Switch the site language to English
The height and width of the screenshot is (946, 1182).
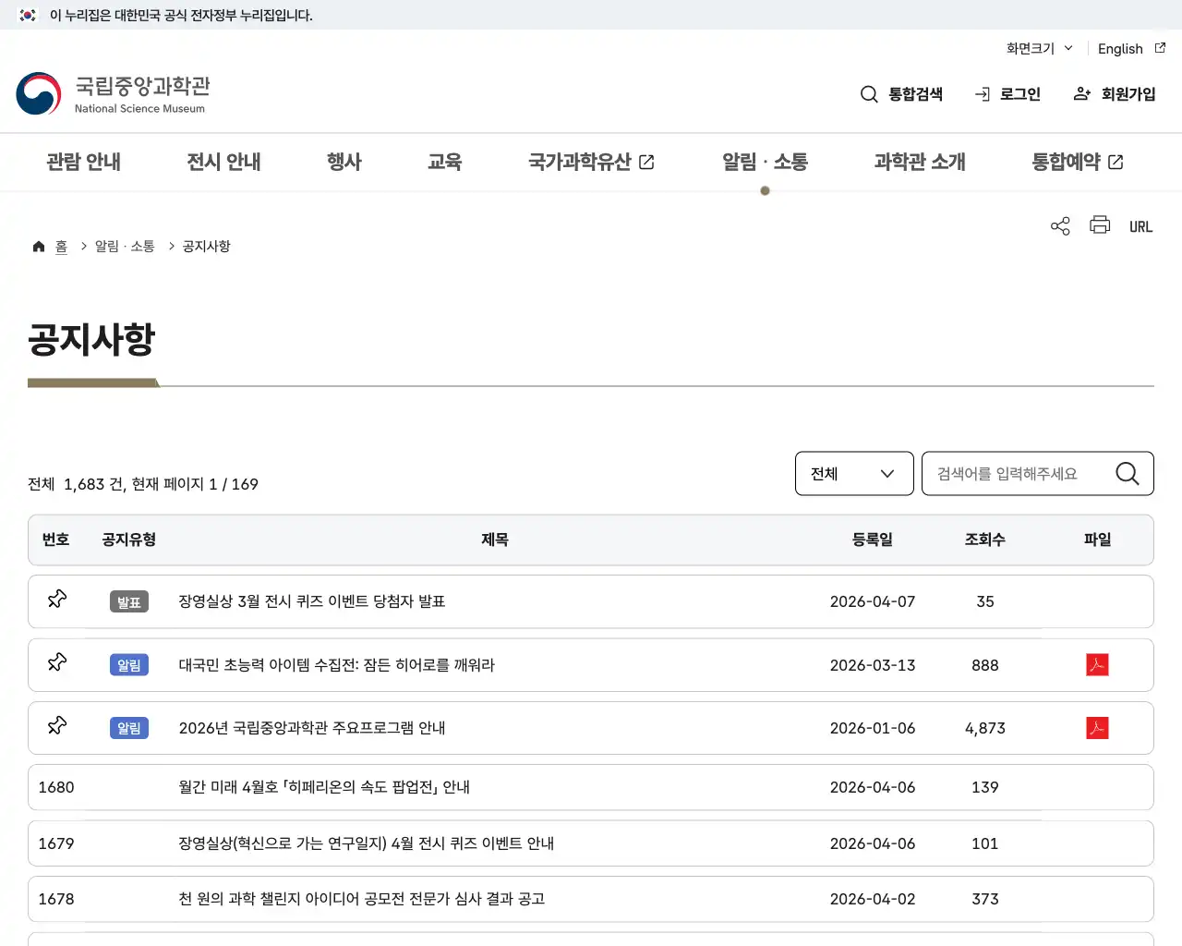pos(1119,48)
